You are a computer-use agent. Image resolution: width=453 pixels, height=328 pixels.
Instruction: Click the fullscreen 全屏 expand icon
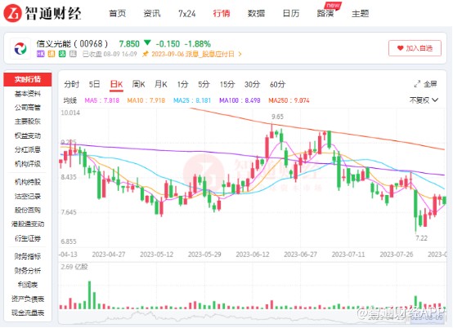(x=417, y=84)
